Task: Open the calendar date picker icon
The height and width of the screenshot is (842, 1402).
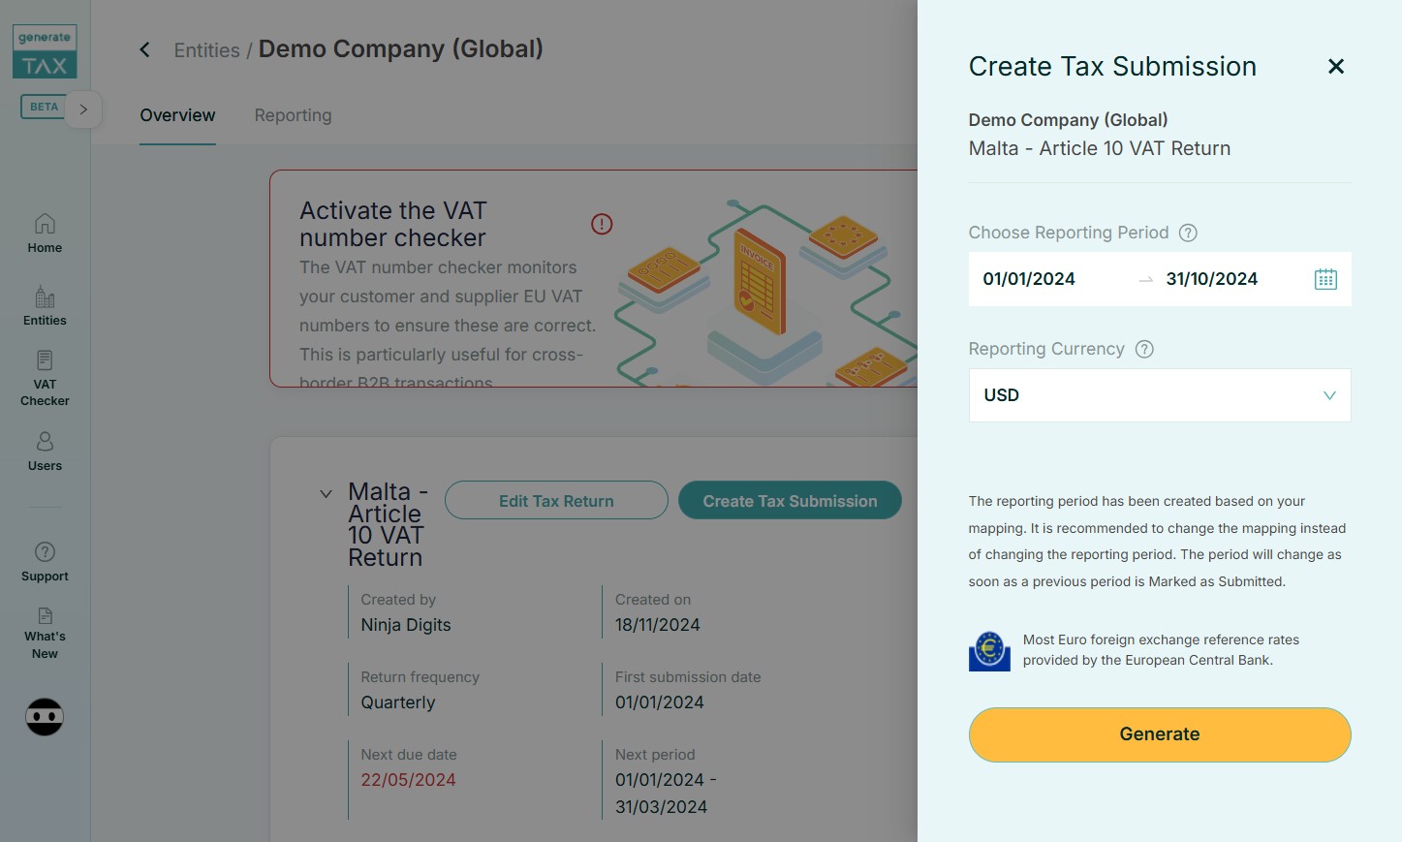Action: 1325,279
